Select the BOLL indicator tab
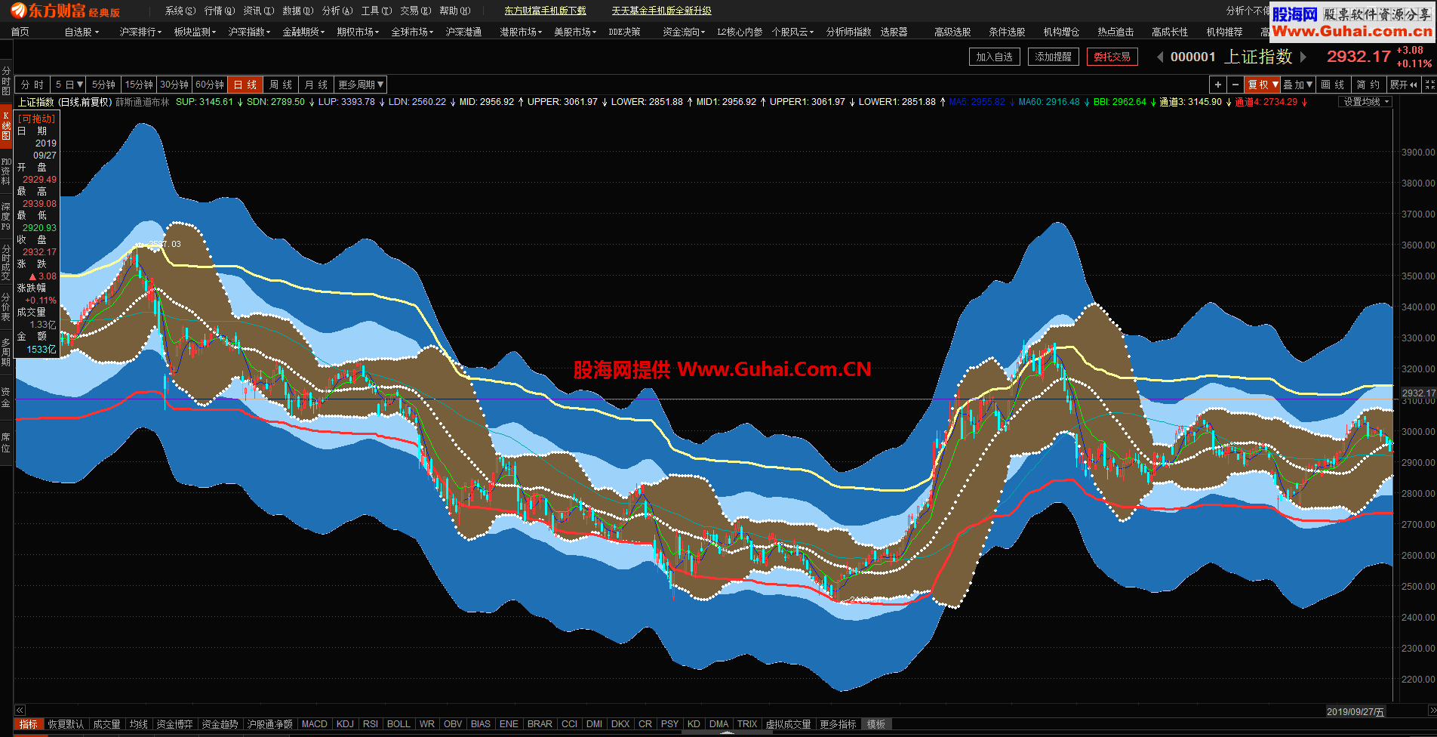The image size is (1437, 737). coord(398,724)
